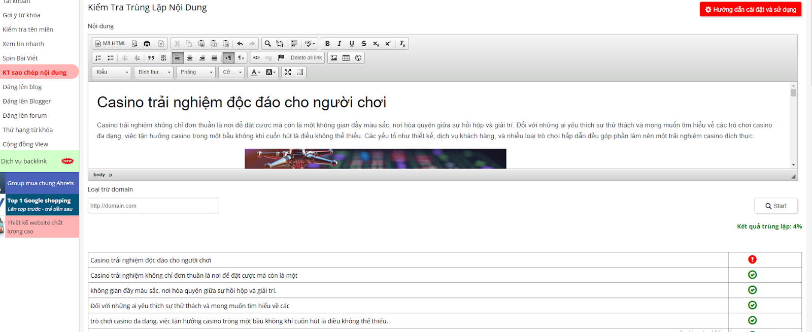812x332 pixels.
Task: Click the Insert Table icon
Action: (346, 58)
